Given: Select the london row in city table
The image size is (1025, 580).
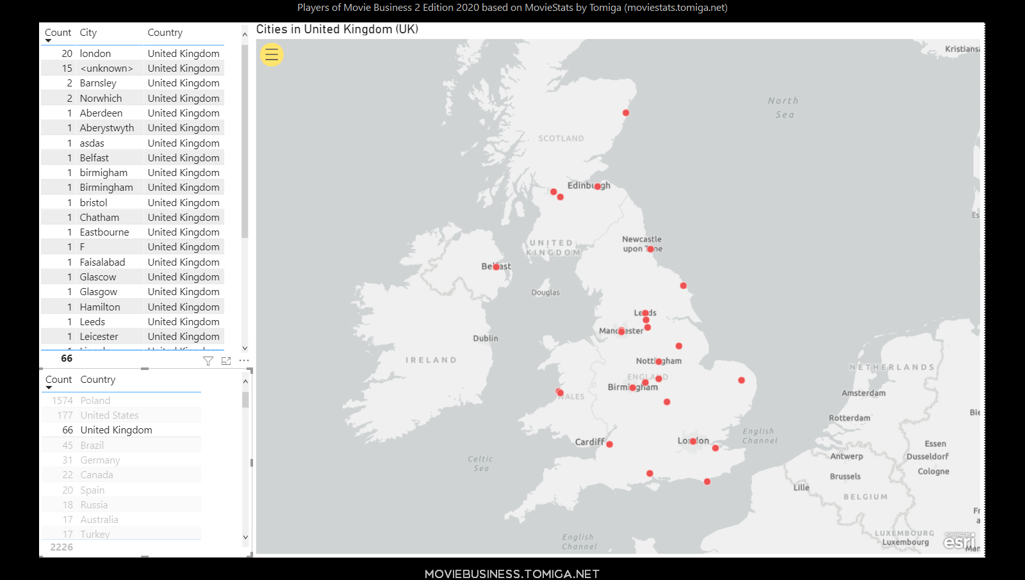Looking at the screenshot, I should tap(95, 54).
